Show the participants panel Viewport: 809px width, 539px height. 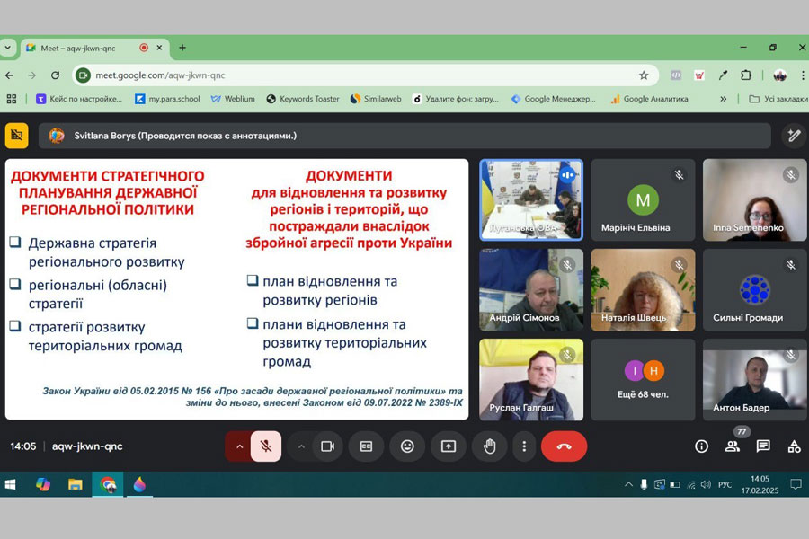[733, 446]
